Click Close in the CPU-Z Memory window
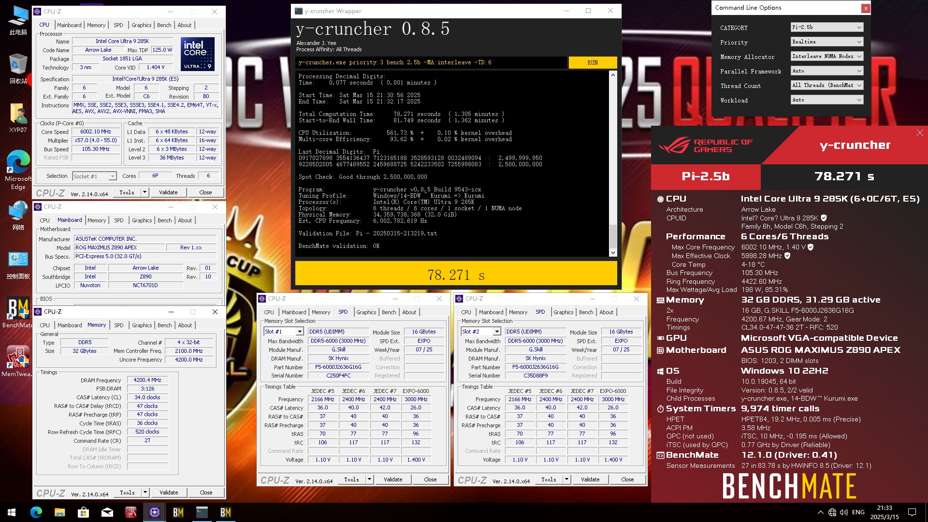This screenshot has height=522, width=928. click(206, 493)
